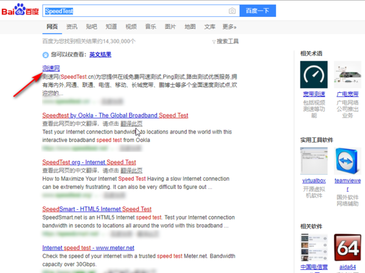Open the teamviewer link

(x=347, y=184)
